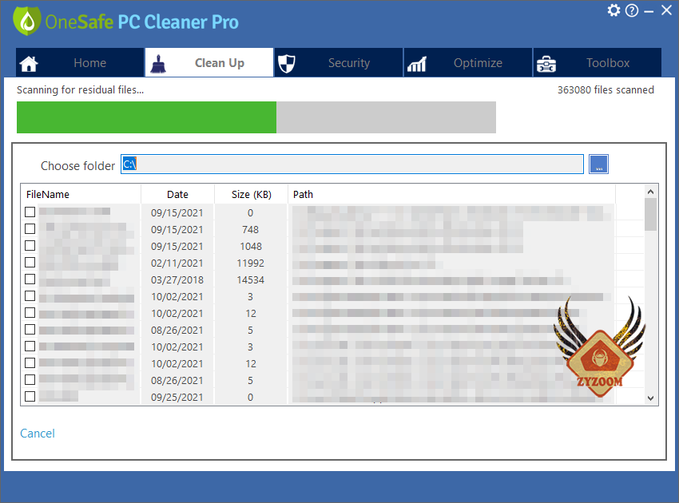The image size is (679, 503).
Task: Select the Clean Up tab
Action: tap(209, 63)
